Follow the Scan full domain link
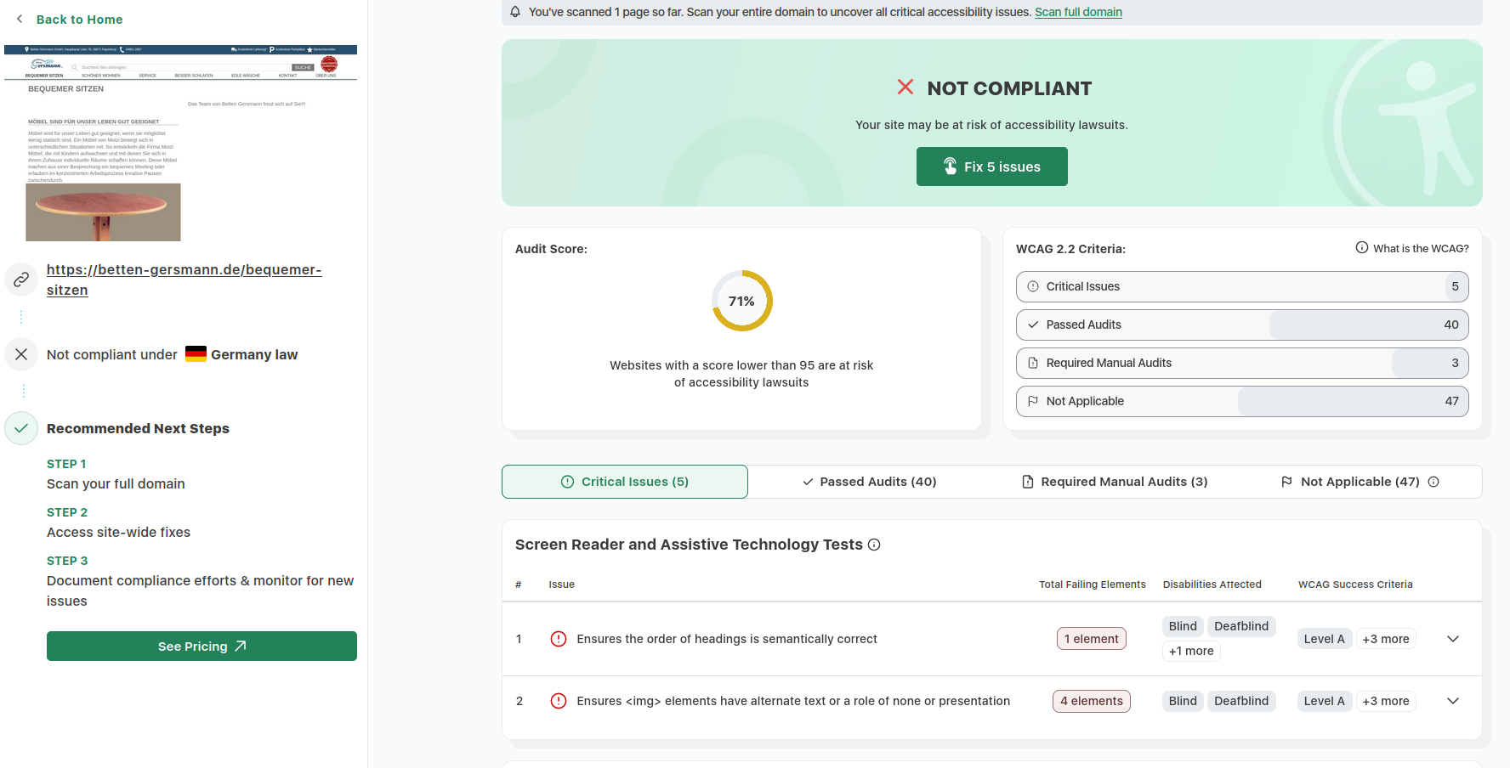 pyautogui.click(x=1078, y=12)
